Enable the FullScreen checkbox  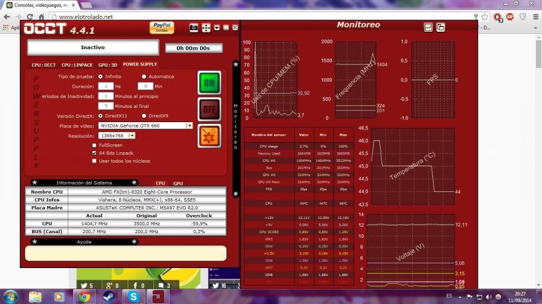coord(94,145)
